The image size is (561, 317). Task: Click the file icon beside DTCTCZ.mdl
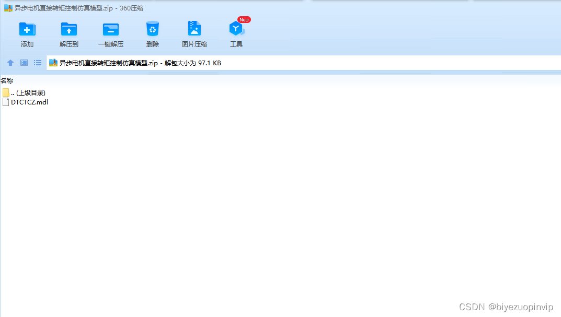pos(5,102)
